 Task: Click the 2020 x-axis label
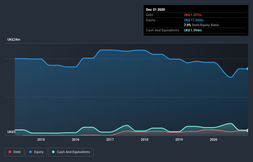coord(214,140)
